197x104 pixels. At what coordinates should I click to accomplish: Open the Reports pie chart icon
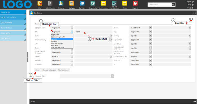(x=135, y=3)
